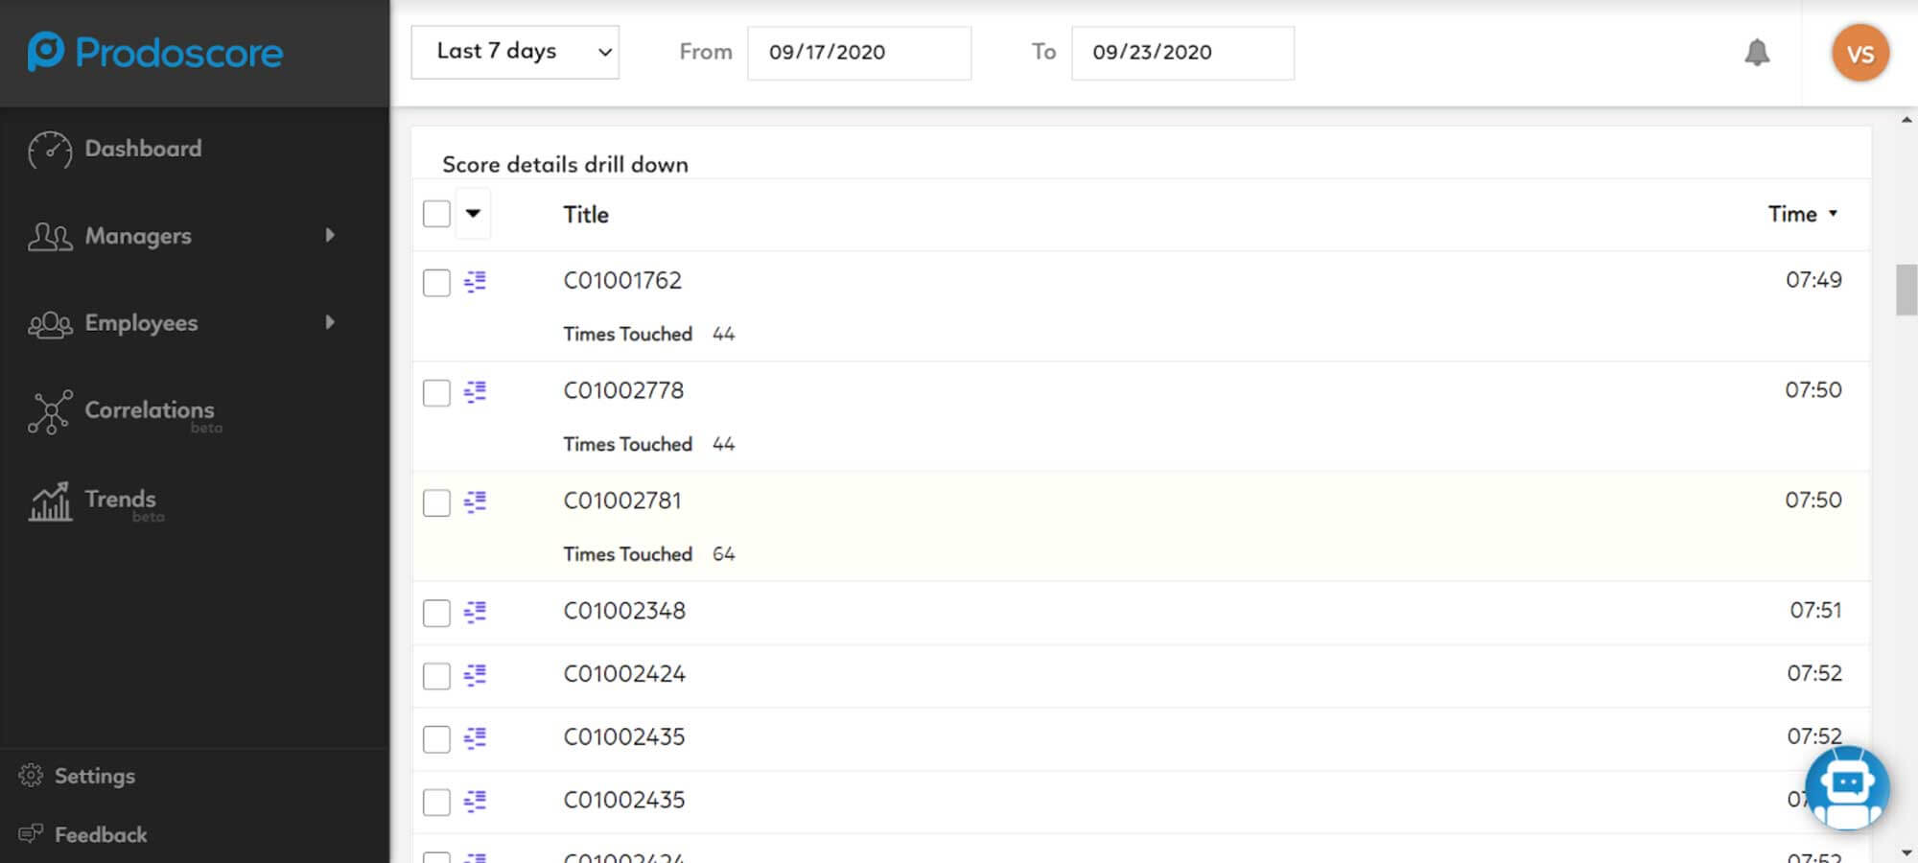
Task: Check the box for C01001762
Action: click(436, 283)
